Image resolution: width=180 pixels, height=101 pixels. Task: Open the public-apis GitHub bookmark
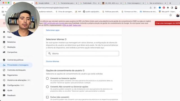point(92,12)
